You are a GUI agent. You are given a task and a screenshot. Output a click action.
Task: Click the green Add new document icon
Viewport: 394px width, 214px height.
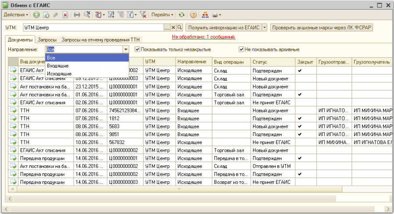[x=36, y=15]
